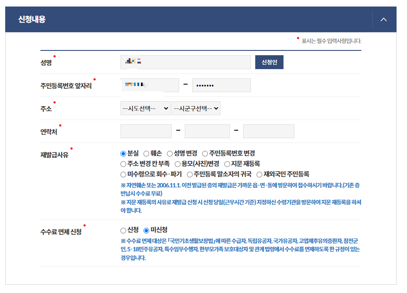Click the 신청내용 header title
The image size is (407, 293).
tap(32, 19)
